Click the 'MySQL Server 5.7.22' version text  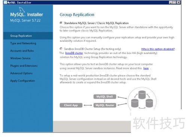25,21
